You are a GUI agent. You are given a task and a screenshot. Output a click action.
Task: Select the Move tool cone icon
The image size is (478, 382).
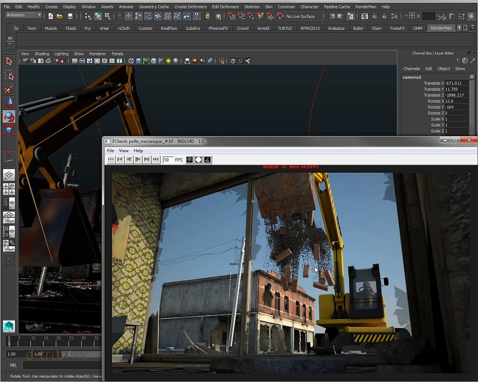9,103
